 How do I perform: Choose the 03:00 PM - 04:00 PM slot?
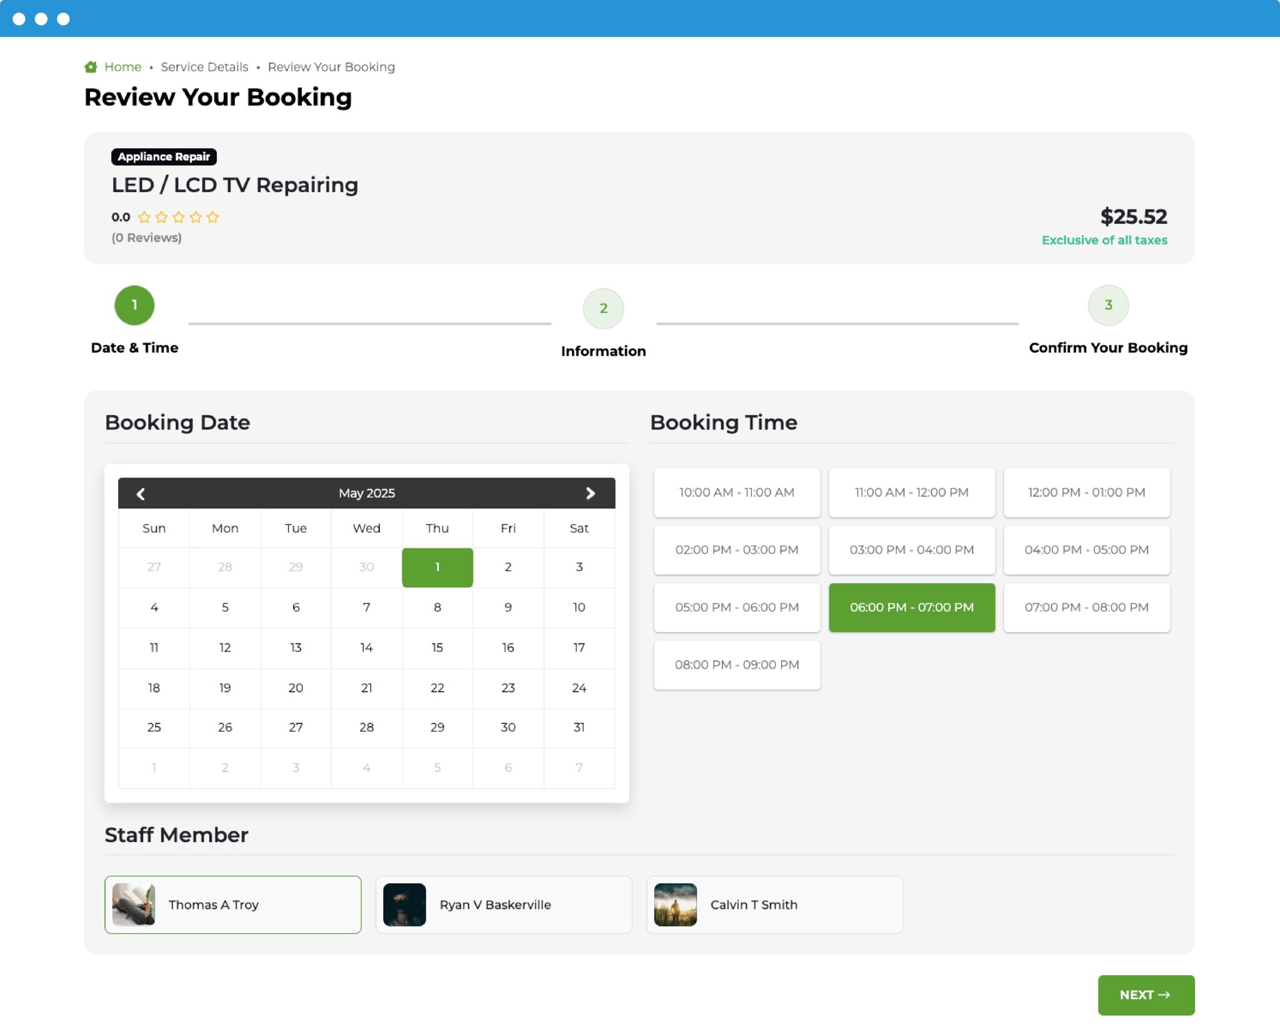coord(911,550)
